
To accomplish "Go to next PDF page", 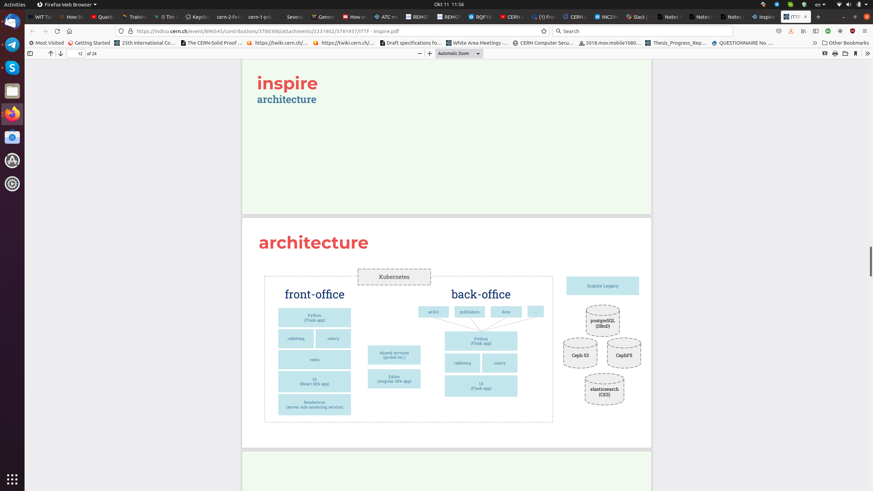I will (x=61, y=54).
